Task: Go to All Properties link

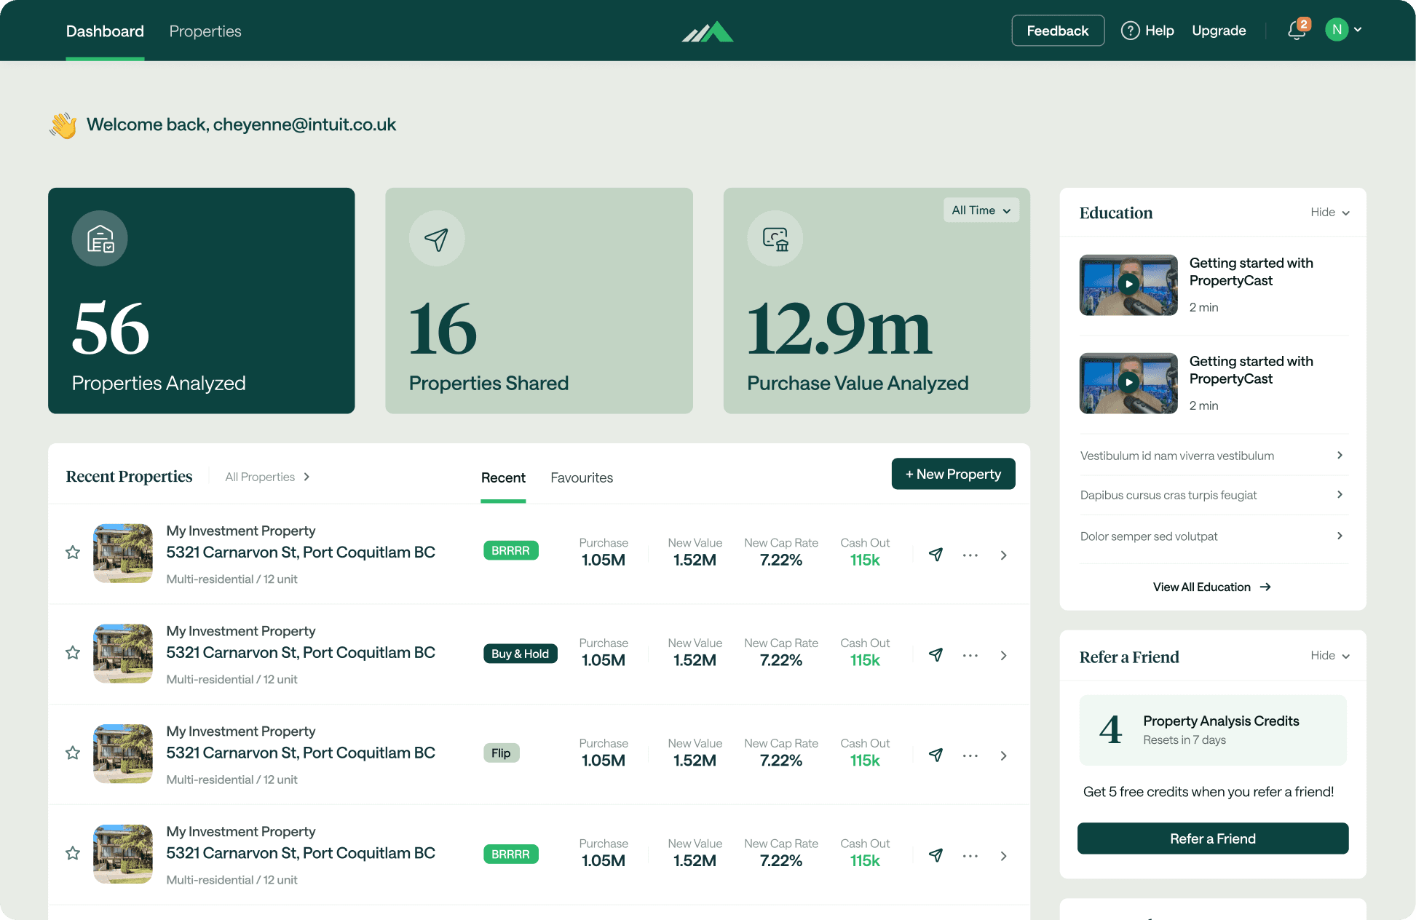Action: click(x=267, y=477)
